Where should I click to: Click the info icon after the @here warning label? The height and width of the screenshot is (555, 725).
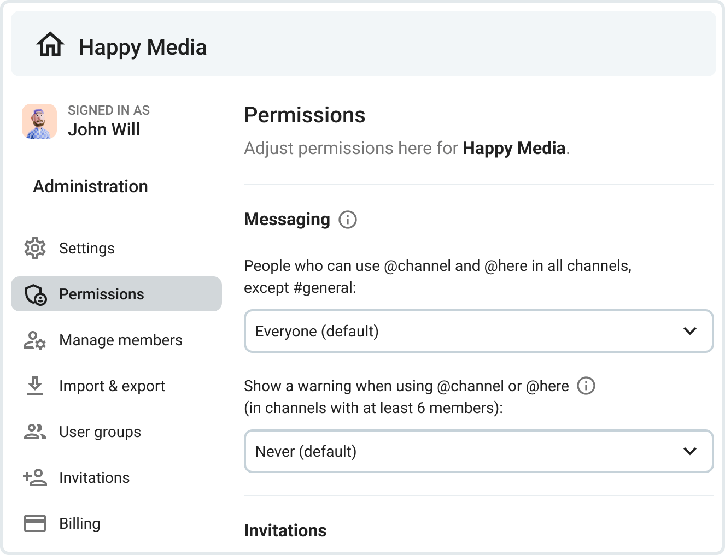pyautogui.click(x=586, y=386)
